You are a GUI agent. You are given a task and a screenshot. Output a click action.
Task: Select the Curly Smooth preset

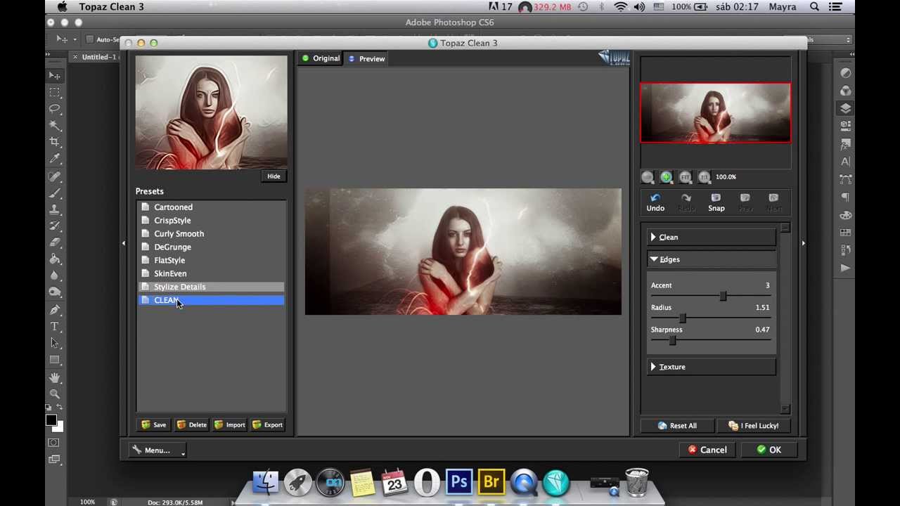coord(210,234)
